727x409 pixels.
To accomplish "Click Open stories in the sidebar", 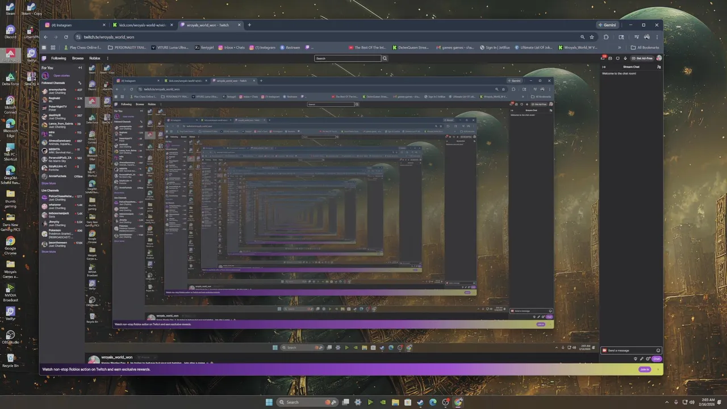I will click(x=62, y=76).
